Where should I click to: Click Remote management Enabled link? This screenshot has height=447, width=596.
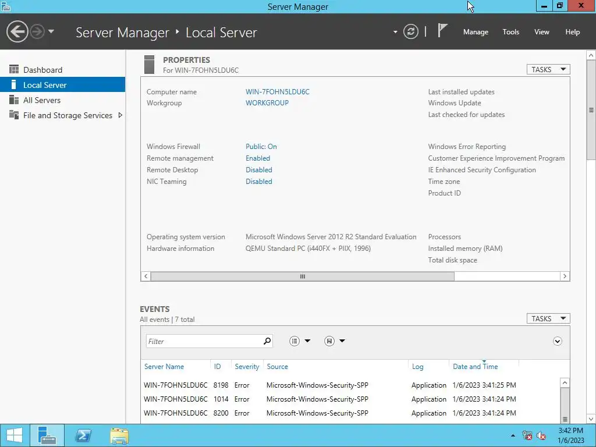click(258, 158)
